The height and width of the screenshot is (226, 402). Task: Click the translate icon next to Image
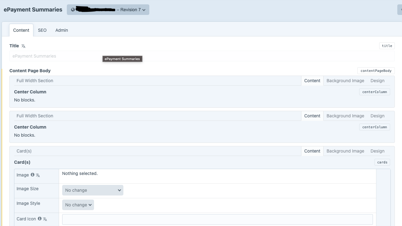pyautogui.click(x=38, y=175)
